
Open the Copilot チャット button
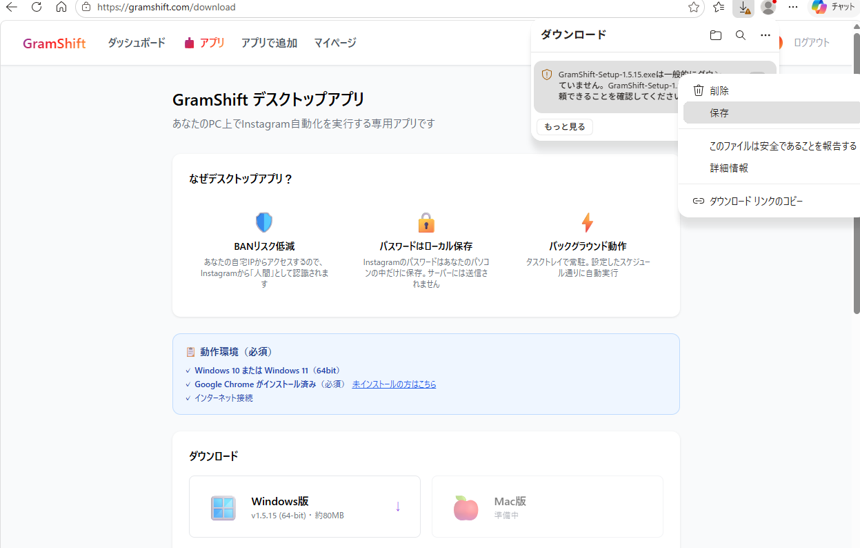coord(832,7)
